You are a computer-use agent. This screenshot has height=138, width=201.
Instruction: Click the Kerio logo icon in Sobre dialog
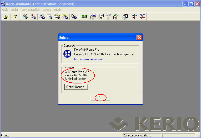pos(68,54)
